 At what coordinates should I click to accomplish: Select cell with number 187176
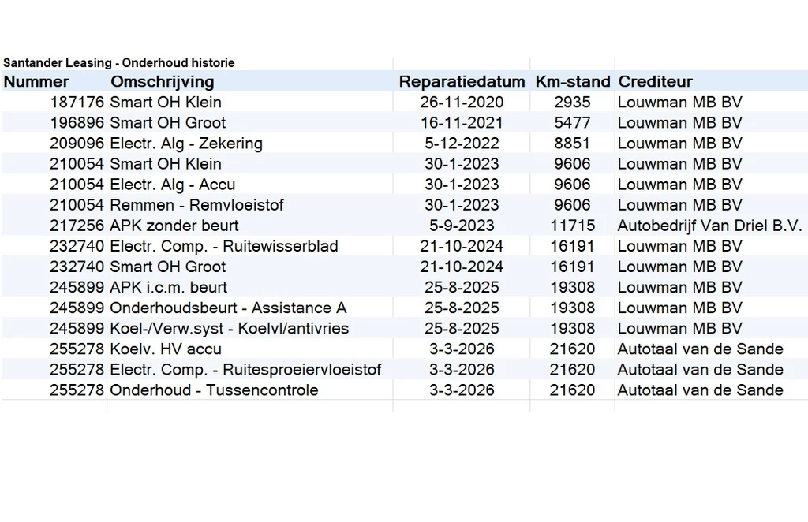click(x=54, y=102)
